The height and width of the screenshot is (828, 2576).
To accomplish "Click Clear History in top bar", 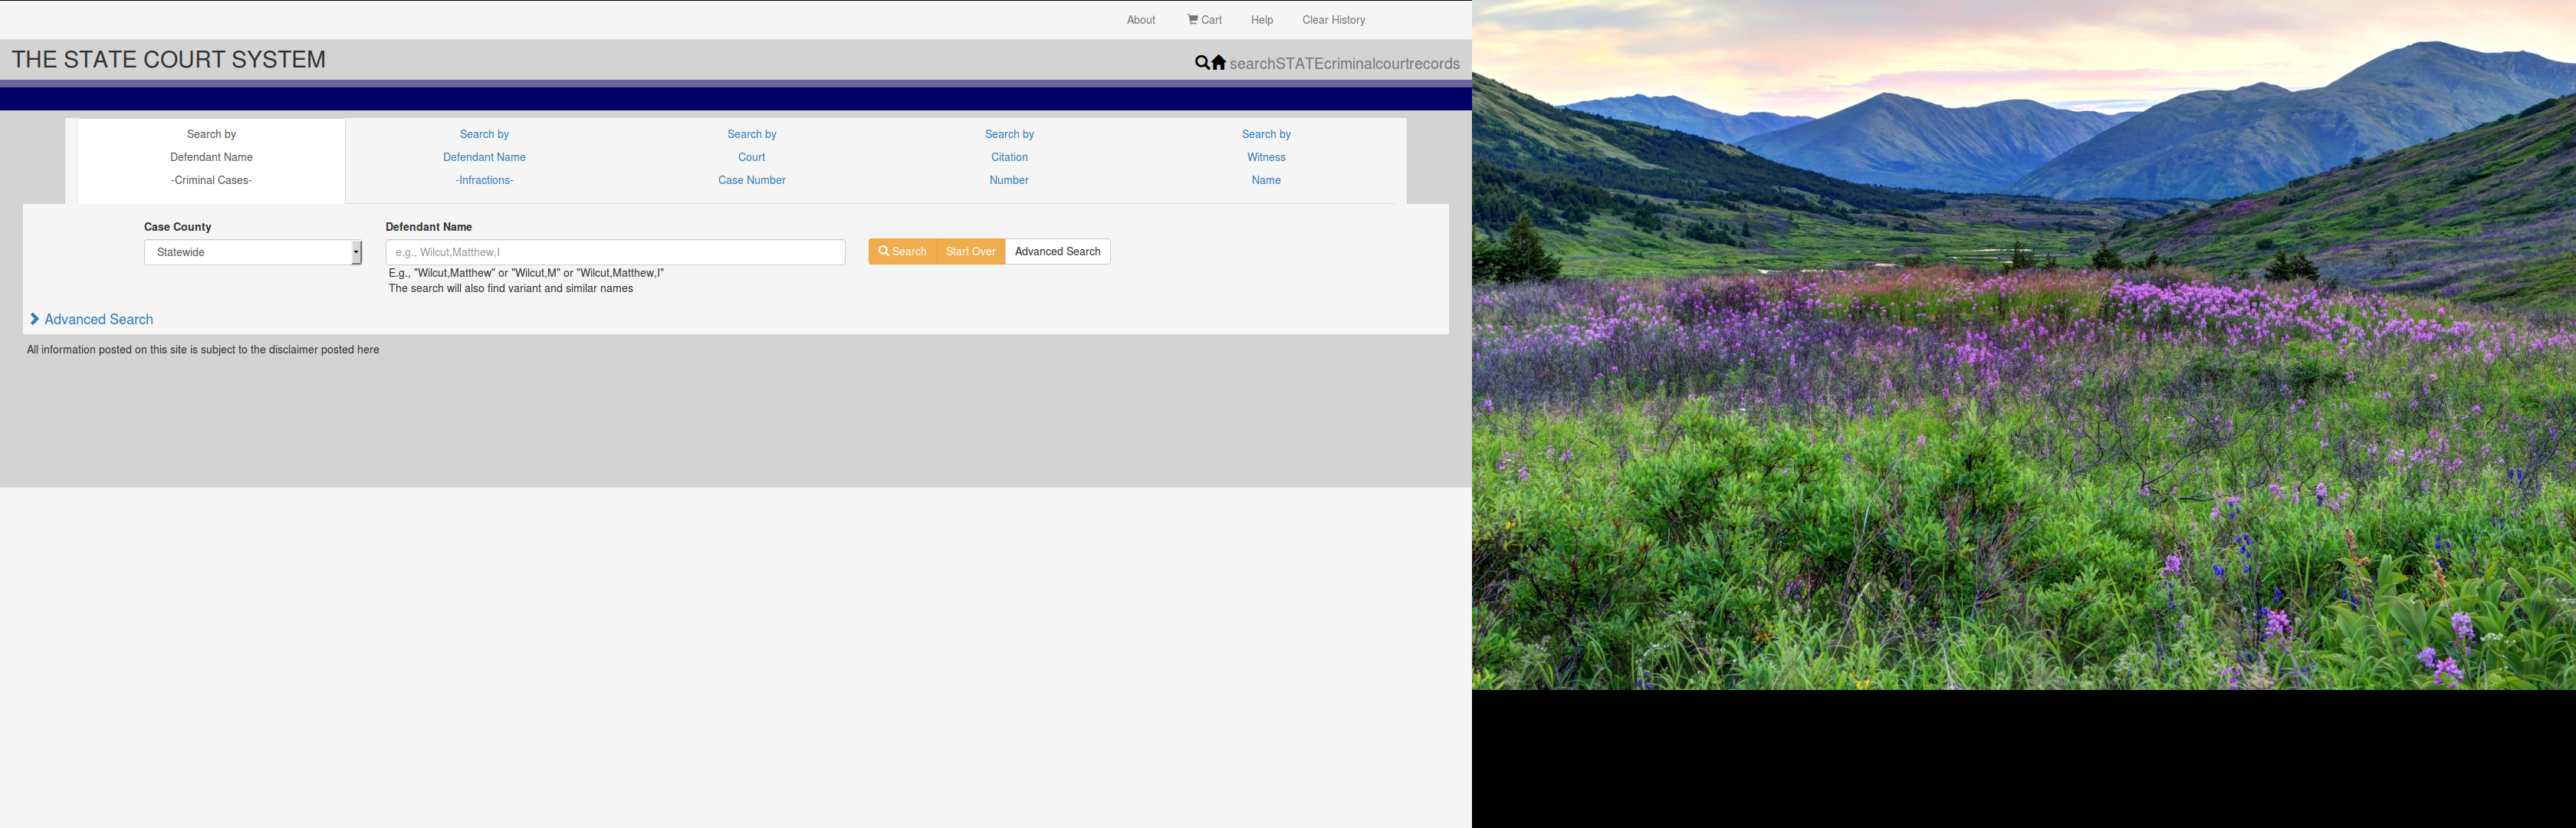I will point(1333,20).
